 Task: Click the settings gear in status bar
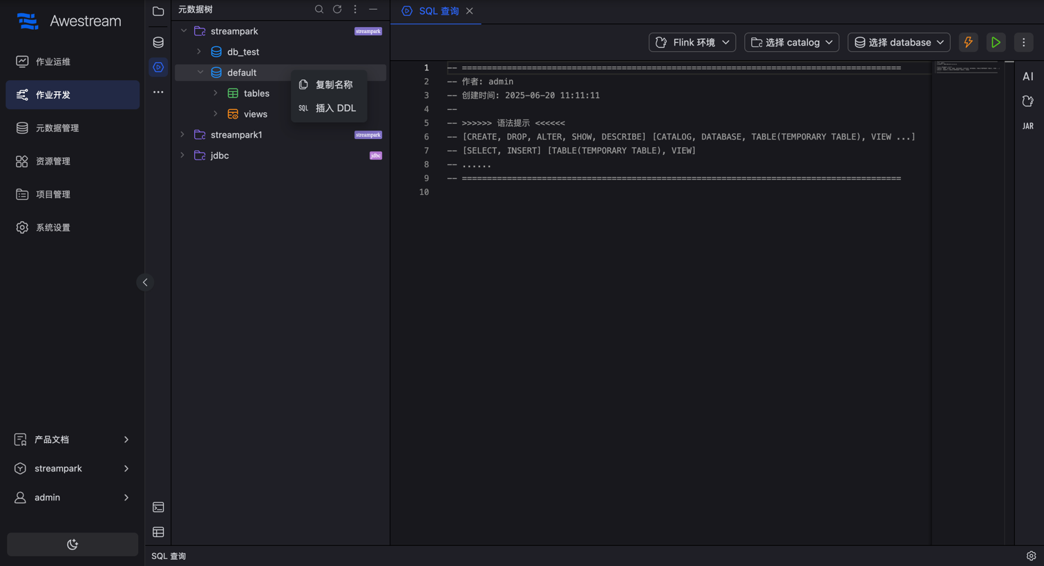click(x=1031, y=556)
